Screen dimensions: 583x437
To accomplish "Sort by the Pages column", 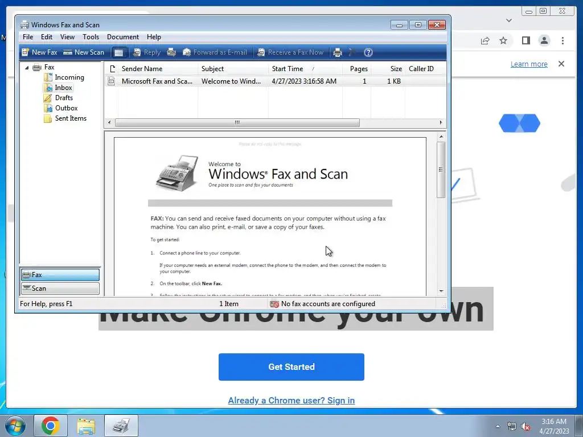I will pos(356,69).
